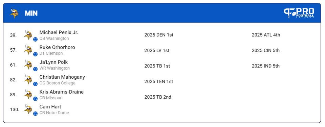Click the Vikings logo in the header
Viewport: 325px width, 127px height.
click(x=14, y=13)
